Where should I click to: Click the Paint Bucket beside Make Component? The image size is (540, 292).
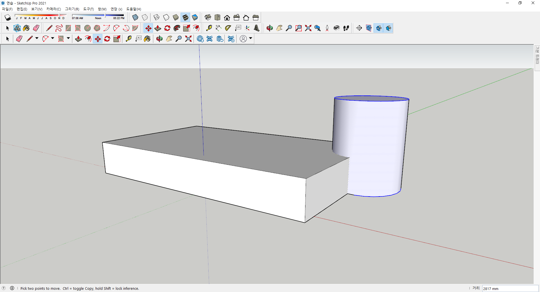coord(26,28)
